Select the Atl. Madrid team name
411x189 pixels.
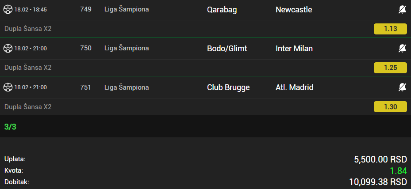[294, 87]
